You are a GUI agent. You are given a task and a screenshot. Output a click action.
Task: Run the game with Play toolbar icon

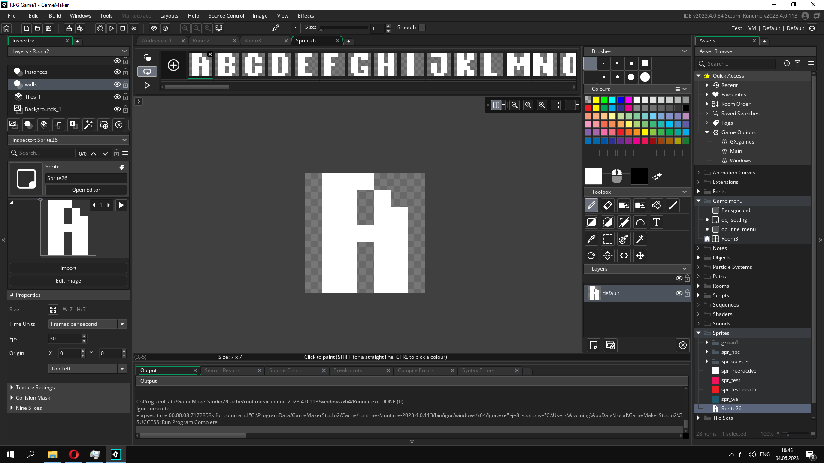[112, 28]
